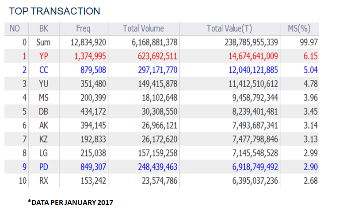Screen dimensions: 362x208
Task: Sort by Total Volume column header
Action: [x=143, y=29]
